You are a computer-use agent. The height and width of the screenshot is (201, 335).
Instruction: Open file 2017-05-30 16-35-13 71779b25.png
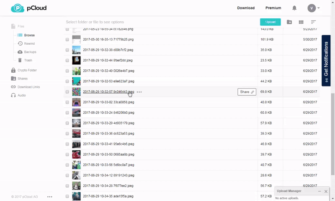click(x=108, y=39)
